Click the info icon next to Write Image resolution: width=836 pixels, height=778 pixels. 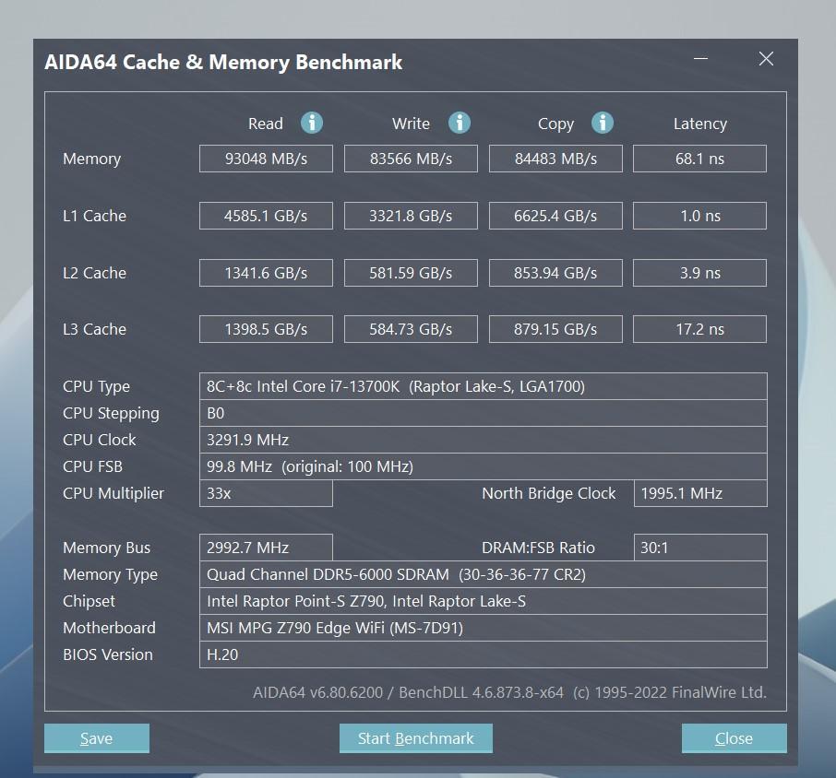point(459,123)
